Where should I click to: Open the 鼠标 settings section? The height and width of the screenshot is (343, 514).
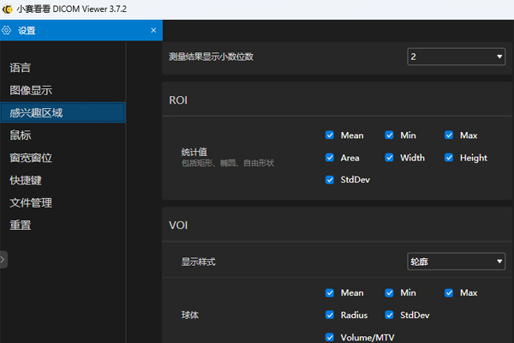click(x=20, y=135)
